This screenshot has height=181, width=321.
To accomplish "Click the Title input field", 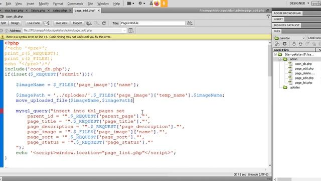I will point(152,23).
